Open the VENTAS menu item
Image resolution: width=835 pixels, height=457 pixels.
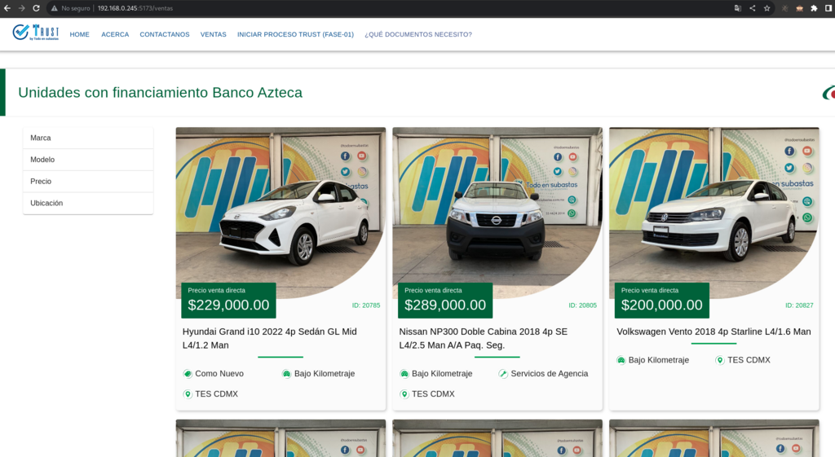213,34
